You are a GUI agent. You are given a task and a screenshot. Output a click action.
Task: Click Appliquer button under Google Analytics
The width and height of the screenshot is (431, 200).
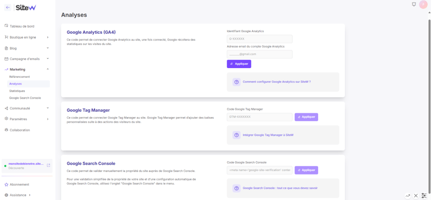pos(239,64)
